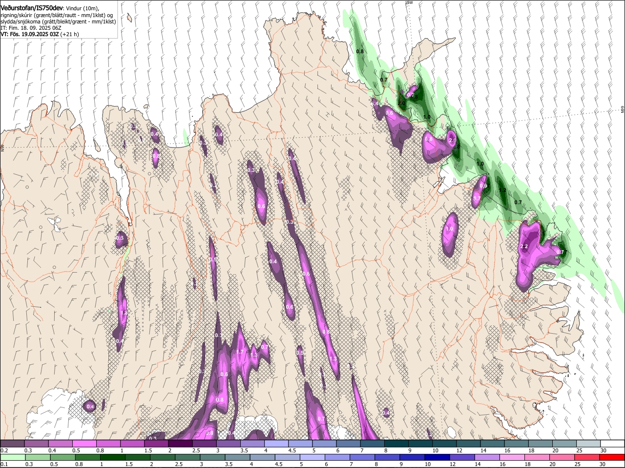Pick top legend swatch between 0.5 and 0.8
This screenshot has height=468, width=625.
click(x=84, y=444)
